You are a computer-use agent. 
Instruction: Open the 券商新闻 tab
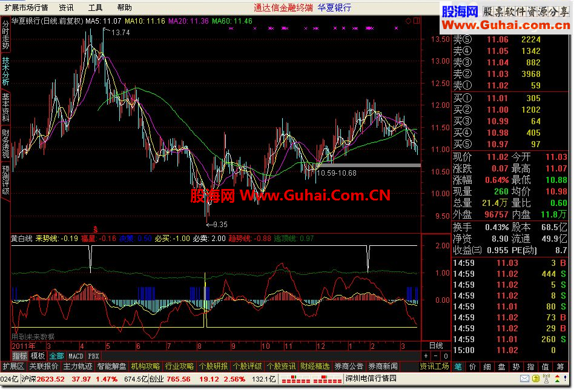click(383, 366)
